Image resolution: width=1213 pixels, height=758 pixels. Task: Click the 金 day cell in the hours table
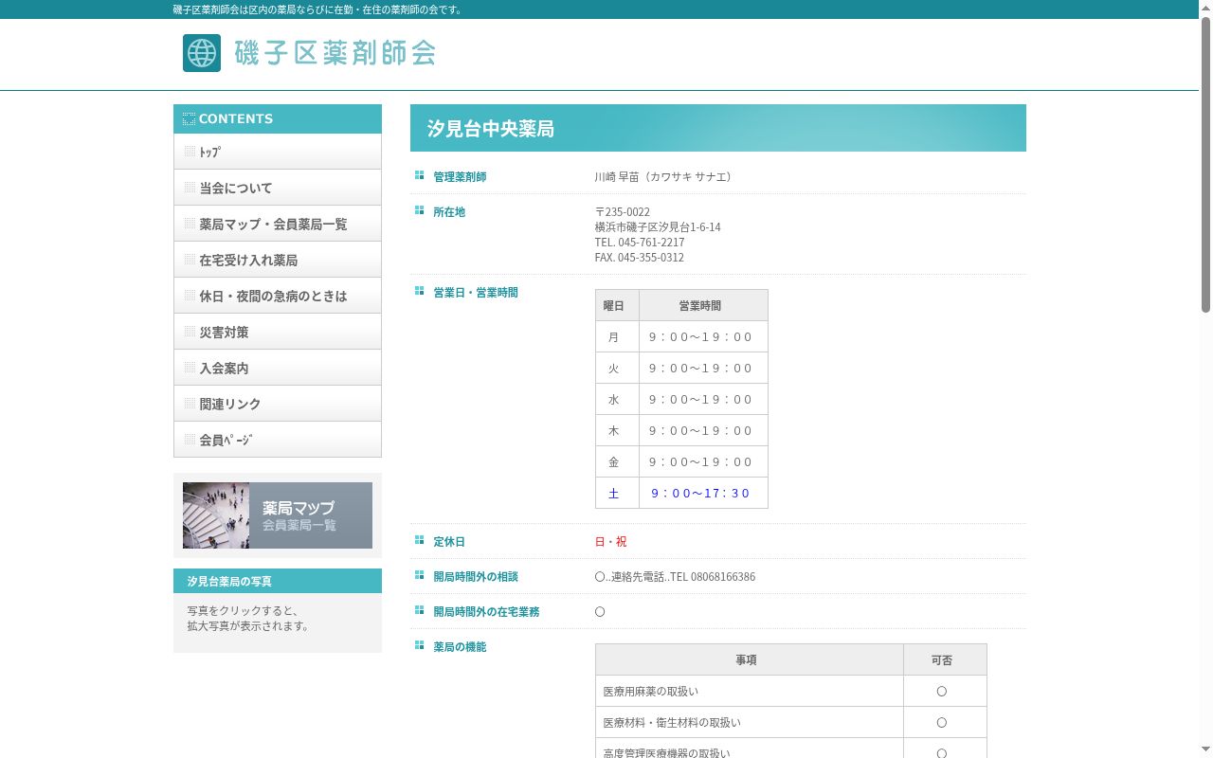pos(617,461)
